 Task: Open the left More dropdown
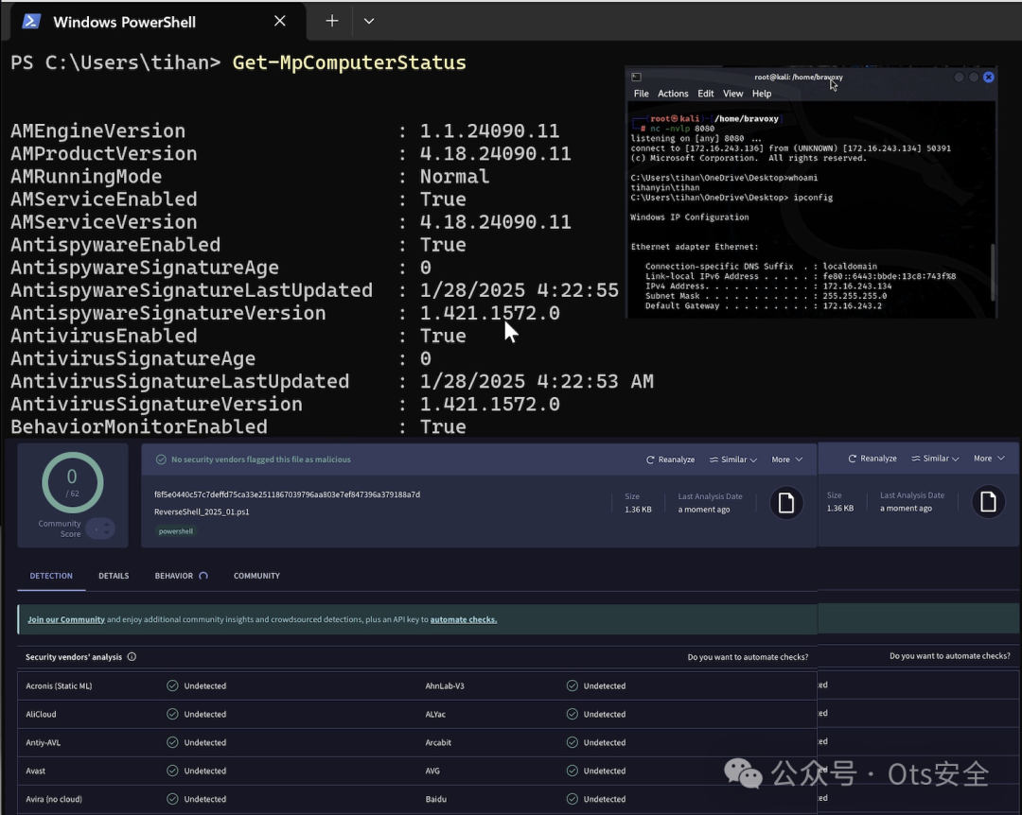click(786, 460)
